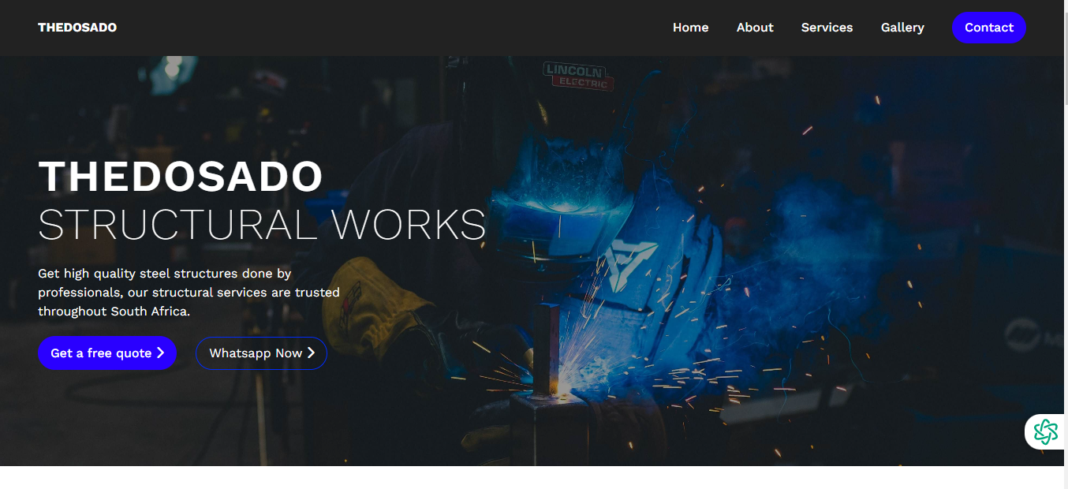Click the Whatsapp Now outlined button
1068x489 pixels.
click(260, 353)
